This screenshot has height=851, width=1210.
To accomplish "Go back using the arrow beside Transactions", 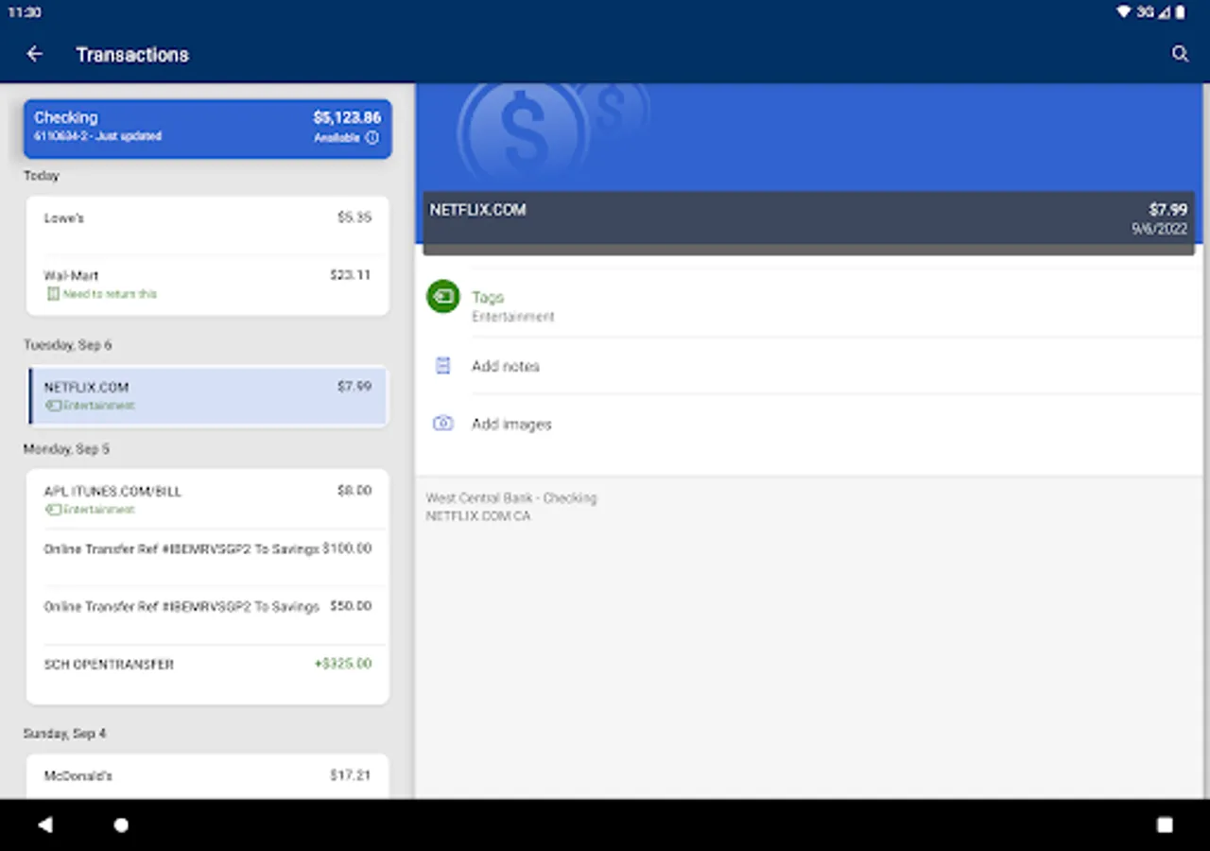I will 35,54.
